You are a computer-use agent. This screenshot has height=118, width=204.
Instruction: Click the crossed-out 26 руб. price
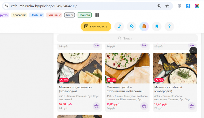pos(159,46)
